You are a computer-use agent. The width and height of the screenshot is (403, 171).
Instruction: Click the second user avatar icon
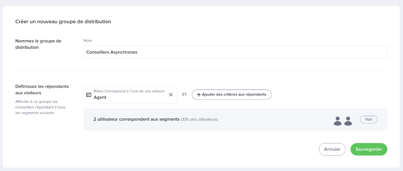[x=348, y=121]
